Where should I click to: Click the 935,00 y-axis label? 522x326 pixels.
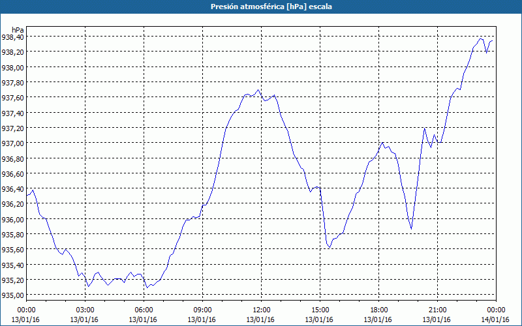tap(12, 295)
